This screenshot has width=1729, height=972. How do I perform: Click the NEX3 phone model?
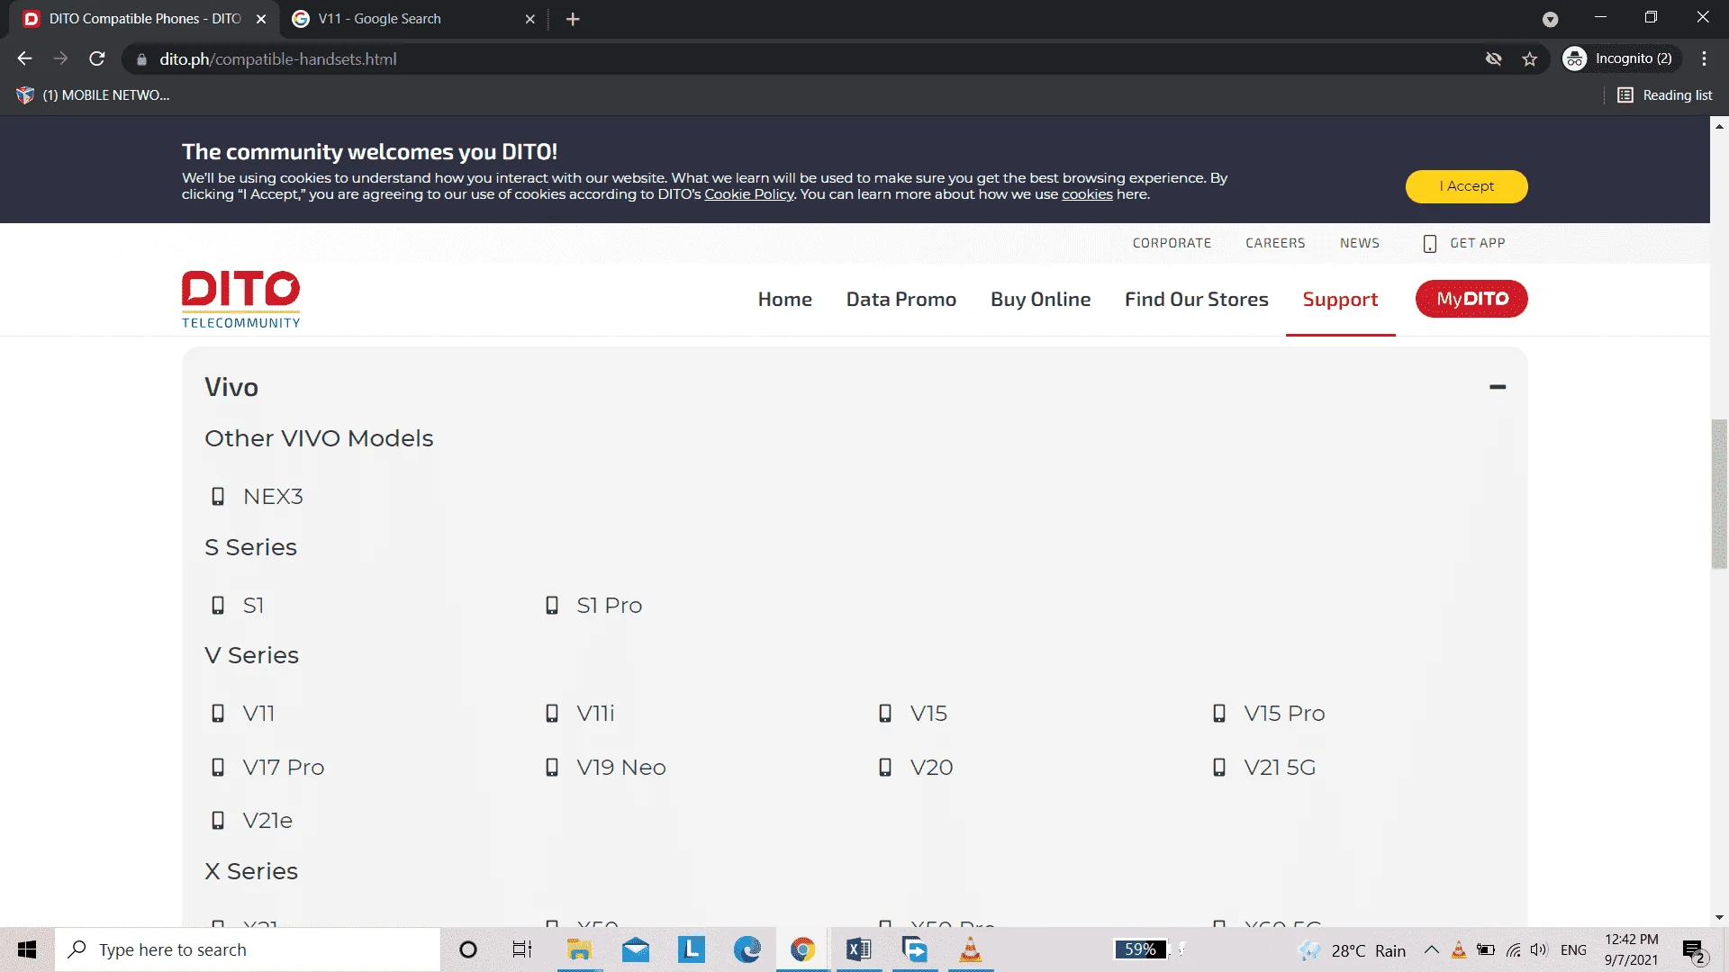[x=273, y=497]
